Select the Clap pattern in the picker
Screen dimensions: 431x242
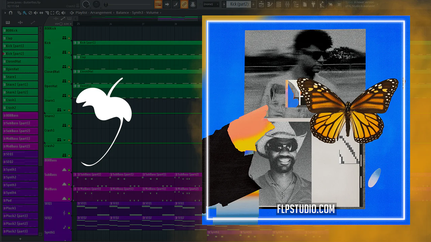point(20,38)
